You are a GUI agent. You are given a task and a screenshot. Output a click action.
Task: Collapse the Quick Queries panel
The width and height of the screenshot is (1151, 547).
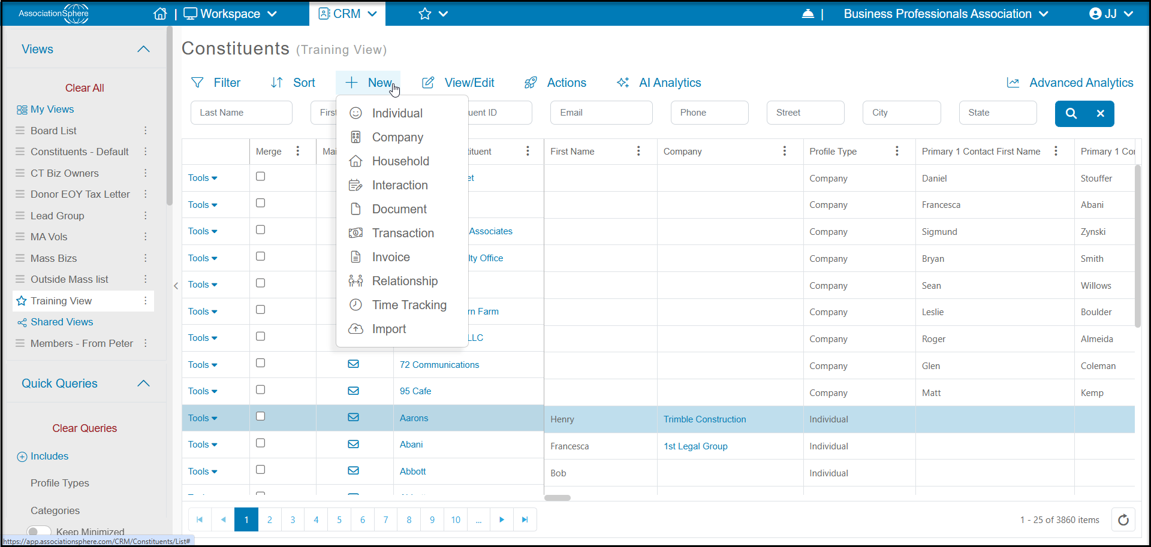coord(143,383)
